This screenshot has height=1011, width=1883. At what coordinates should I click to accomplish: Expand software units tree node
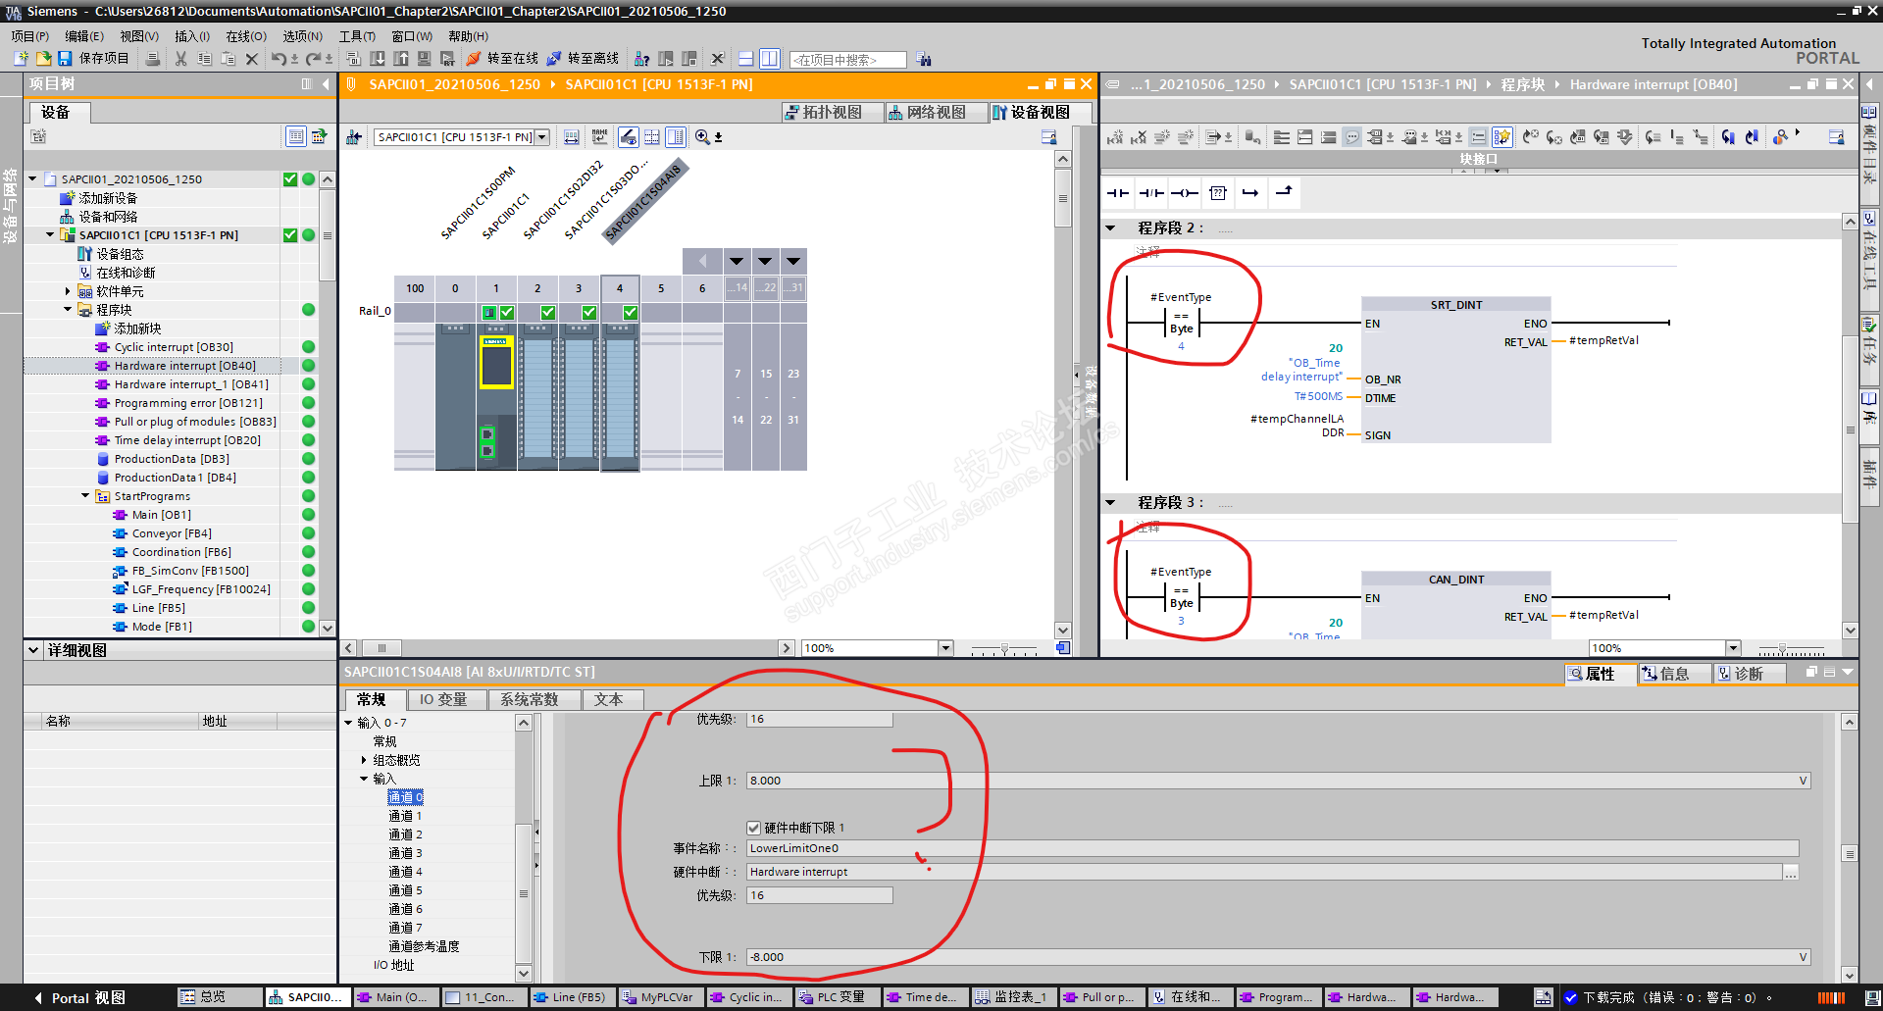tap(68, 291)
